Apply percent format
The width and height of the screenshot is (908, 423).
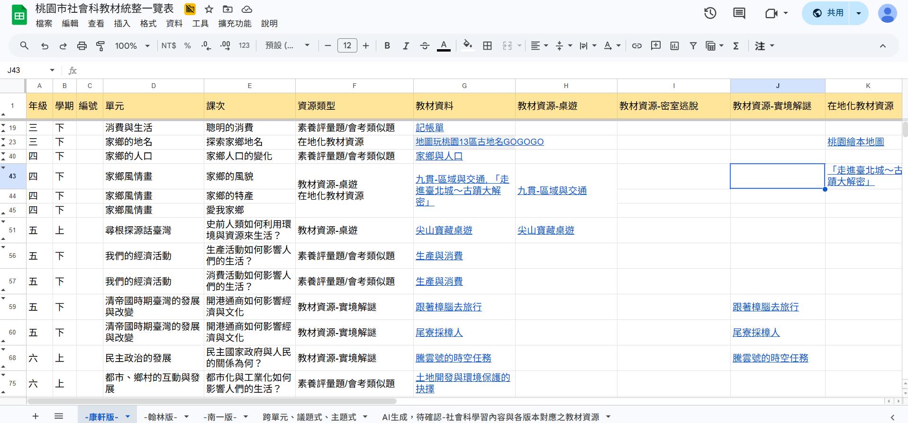pos(188,46)
